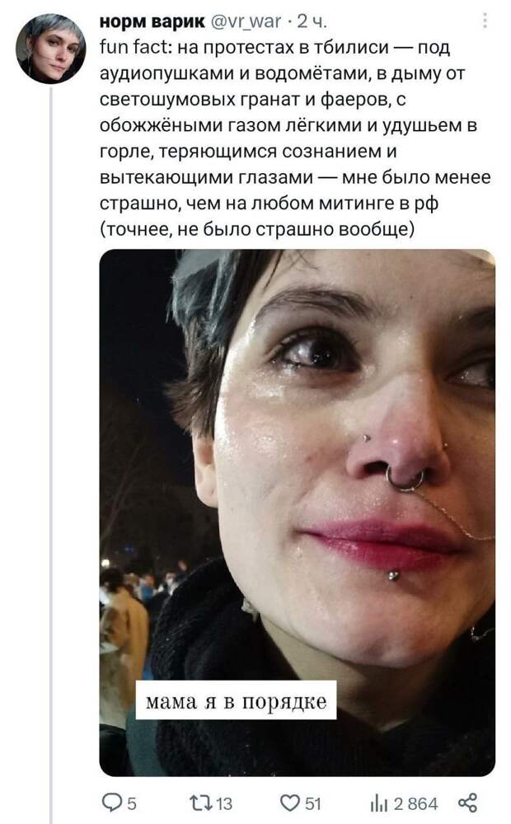Image resolution: width=511 pixels, height=824 pixels.
Task: Open the three-dot more options menu
Action: (485, 21)
